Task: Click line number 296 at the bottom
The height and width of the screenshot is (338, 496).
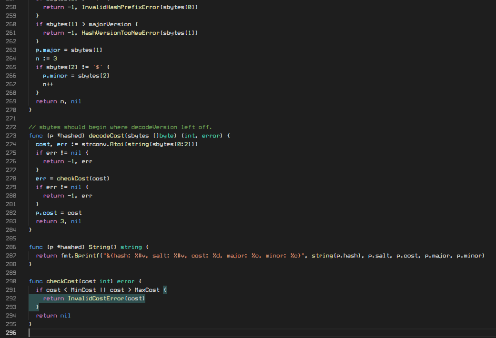Action: click(x=10, y=332)
